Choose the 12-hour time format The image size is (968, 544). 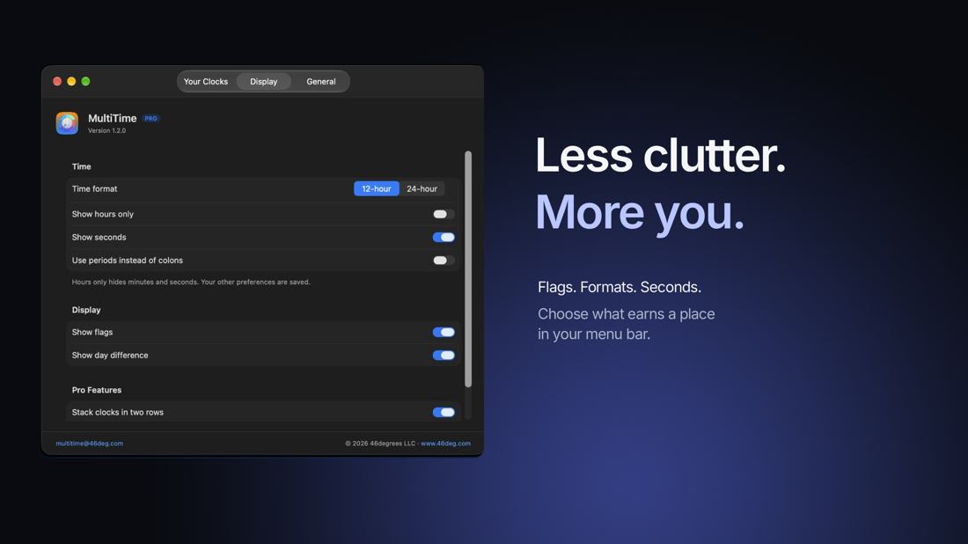[376, 189]
